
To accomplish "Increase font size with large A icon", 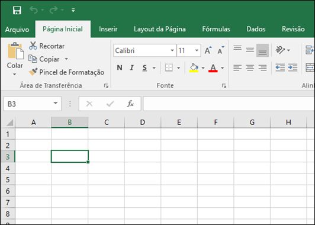I will coord(208,50).
